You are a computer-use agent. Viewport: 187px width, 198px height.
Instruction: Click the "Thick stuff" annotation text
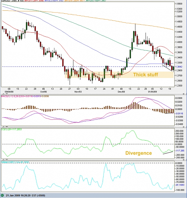(146, 75)
